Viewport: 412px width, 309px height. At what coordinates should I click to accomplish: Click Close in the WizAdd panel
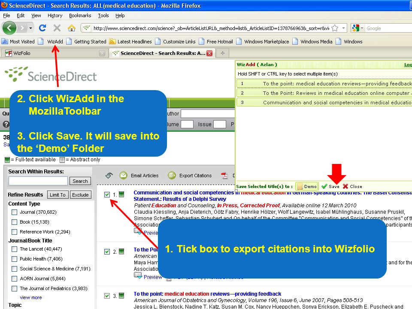pyautogui.click(x=353, y=186)
